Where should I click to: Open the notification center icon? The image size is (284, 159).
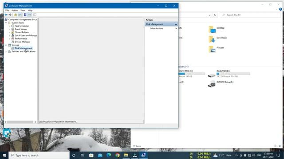point(278,155)
